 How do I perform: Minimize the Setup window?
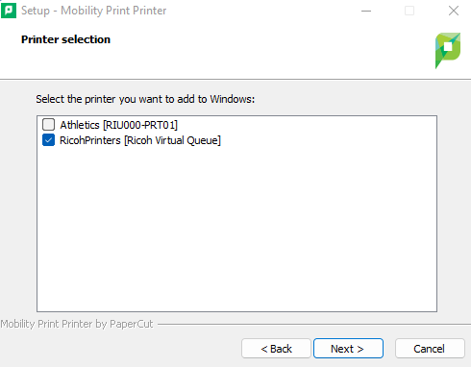366,11
